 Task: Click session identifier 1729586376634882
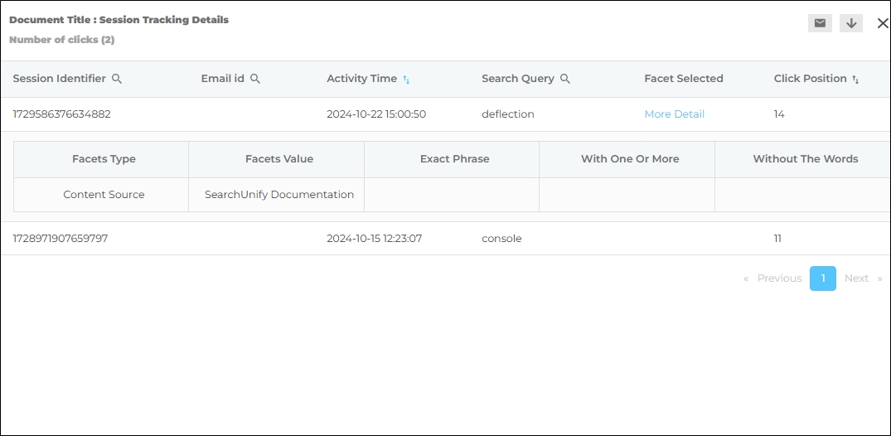click(x=61, y=114)
